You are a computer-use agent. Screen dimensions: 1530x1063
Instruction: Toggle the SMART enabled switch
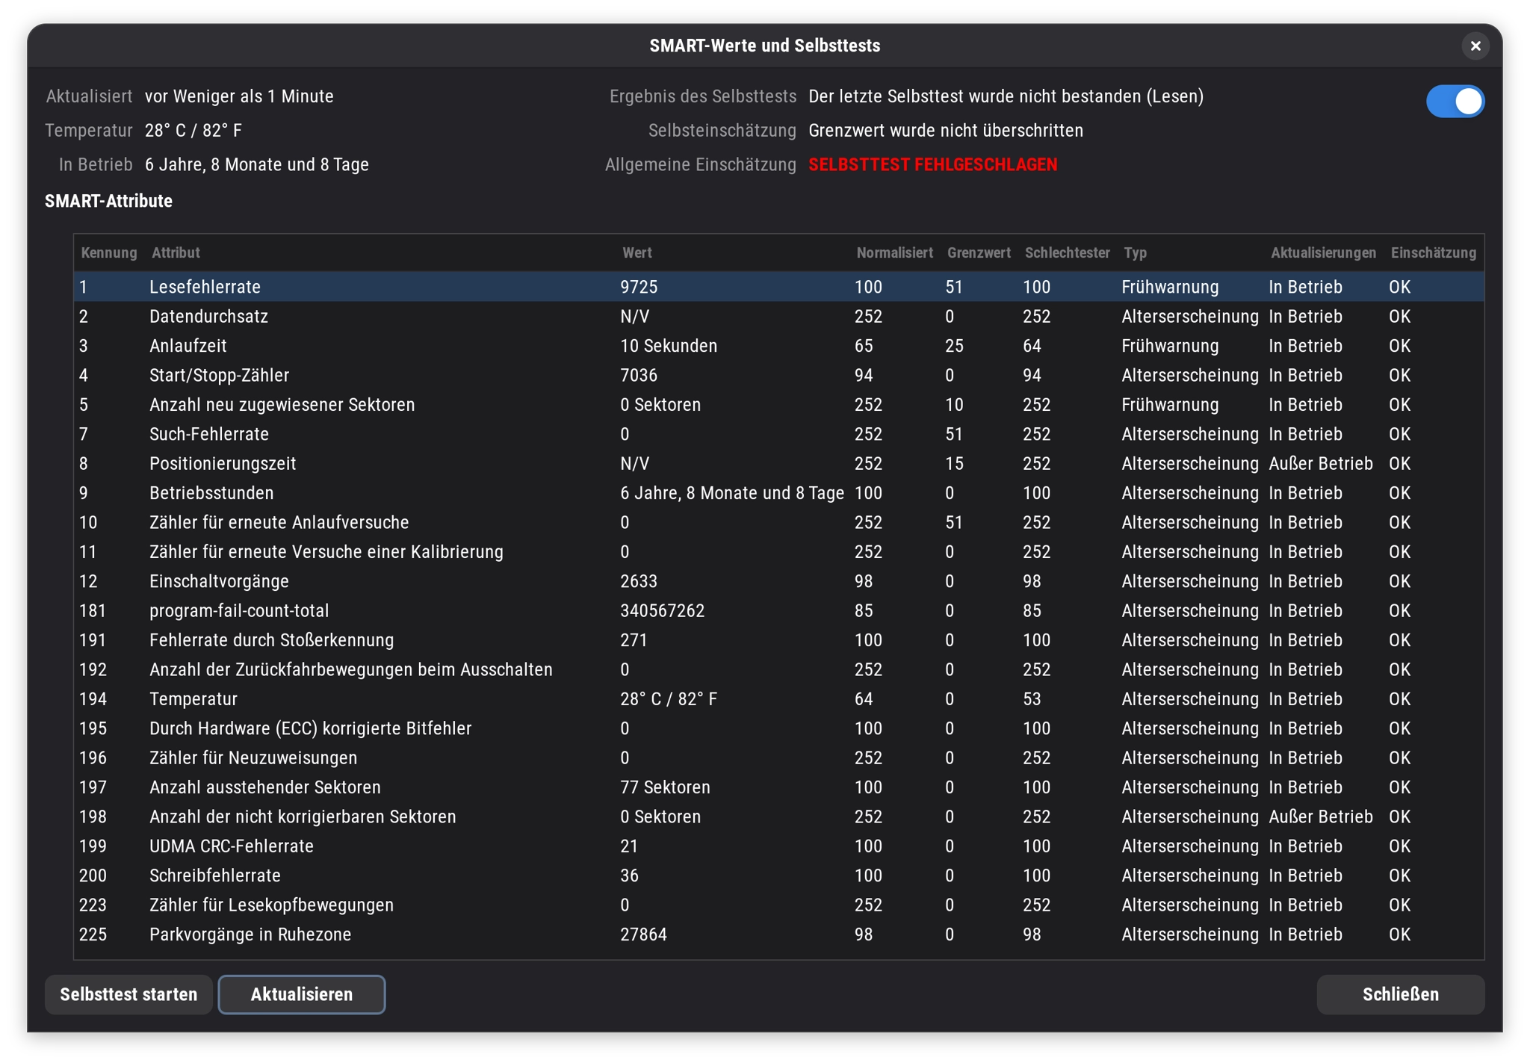(1455, 101)
